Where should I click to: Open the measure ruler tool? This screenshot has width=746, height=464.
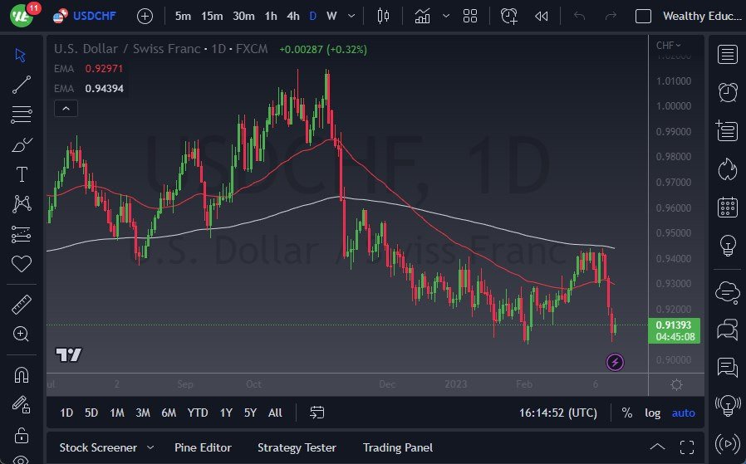pos(22,305)
